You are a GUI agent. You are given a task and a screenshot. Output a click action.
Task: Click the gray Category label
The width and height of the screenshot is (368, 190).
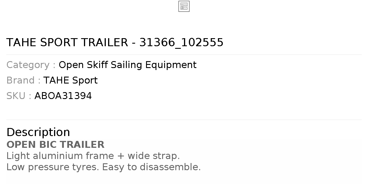(x=31, y=65)
